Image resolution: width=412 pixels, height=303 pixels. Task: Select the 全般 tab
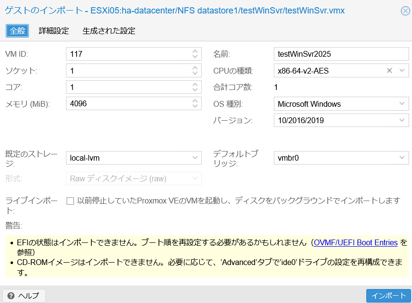(x=17, y=31)
